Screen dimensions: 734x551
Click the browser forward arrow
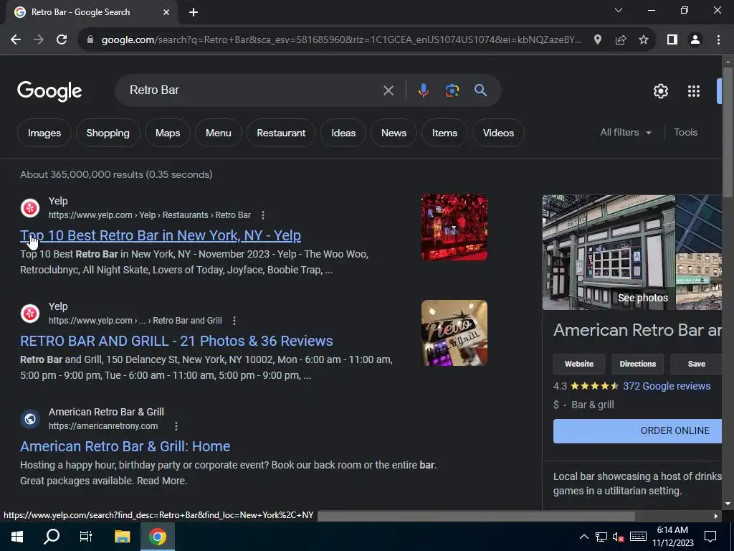point(39,40)
